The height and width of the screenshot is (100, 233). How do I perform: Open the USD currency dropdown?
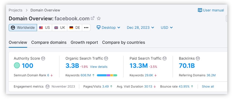point(167,27)
